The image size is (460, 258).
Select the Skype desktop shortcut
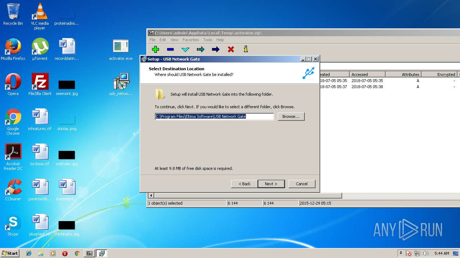pyautogui.click(x=13, y=225)
